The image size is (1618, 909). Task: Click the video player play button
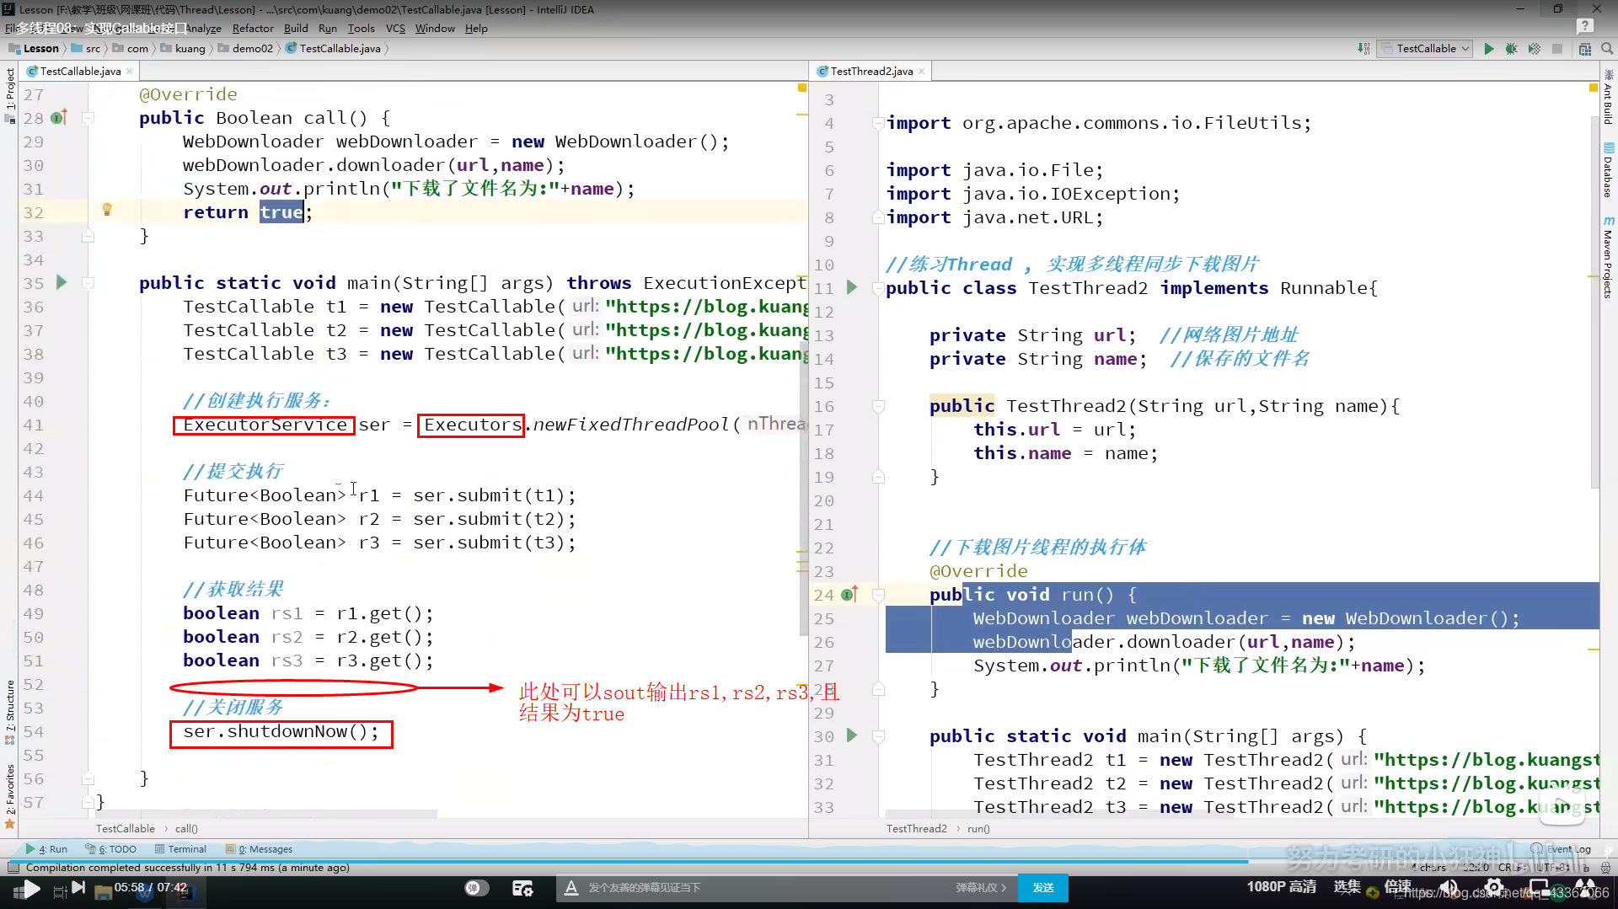click(30, 889)
